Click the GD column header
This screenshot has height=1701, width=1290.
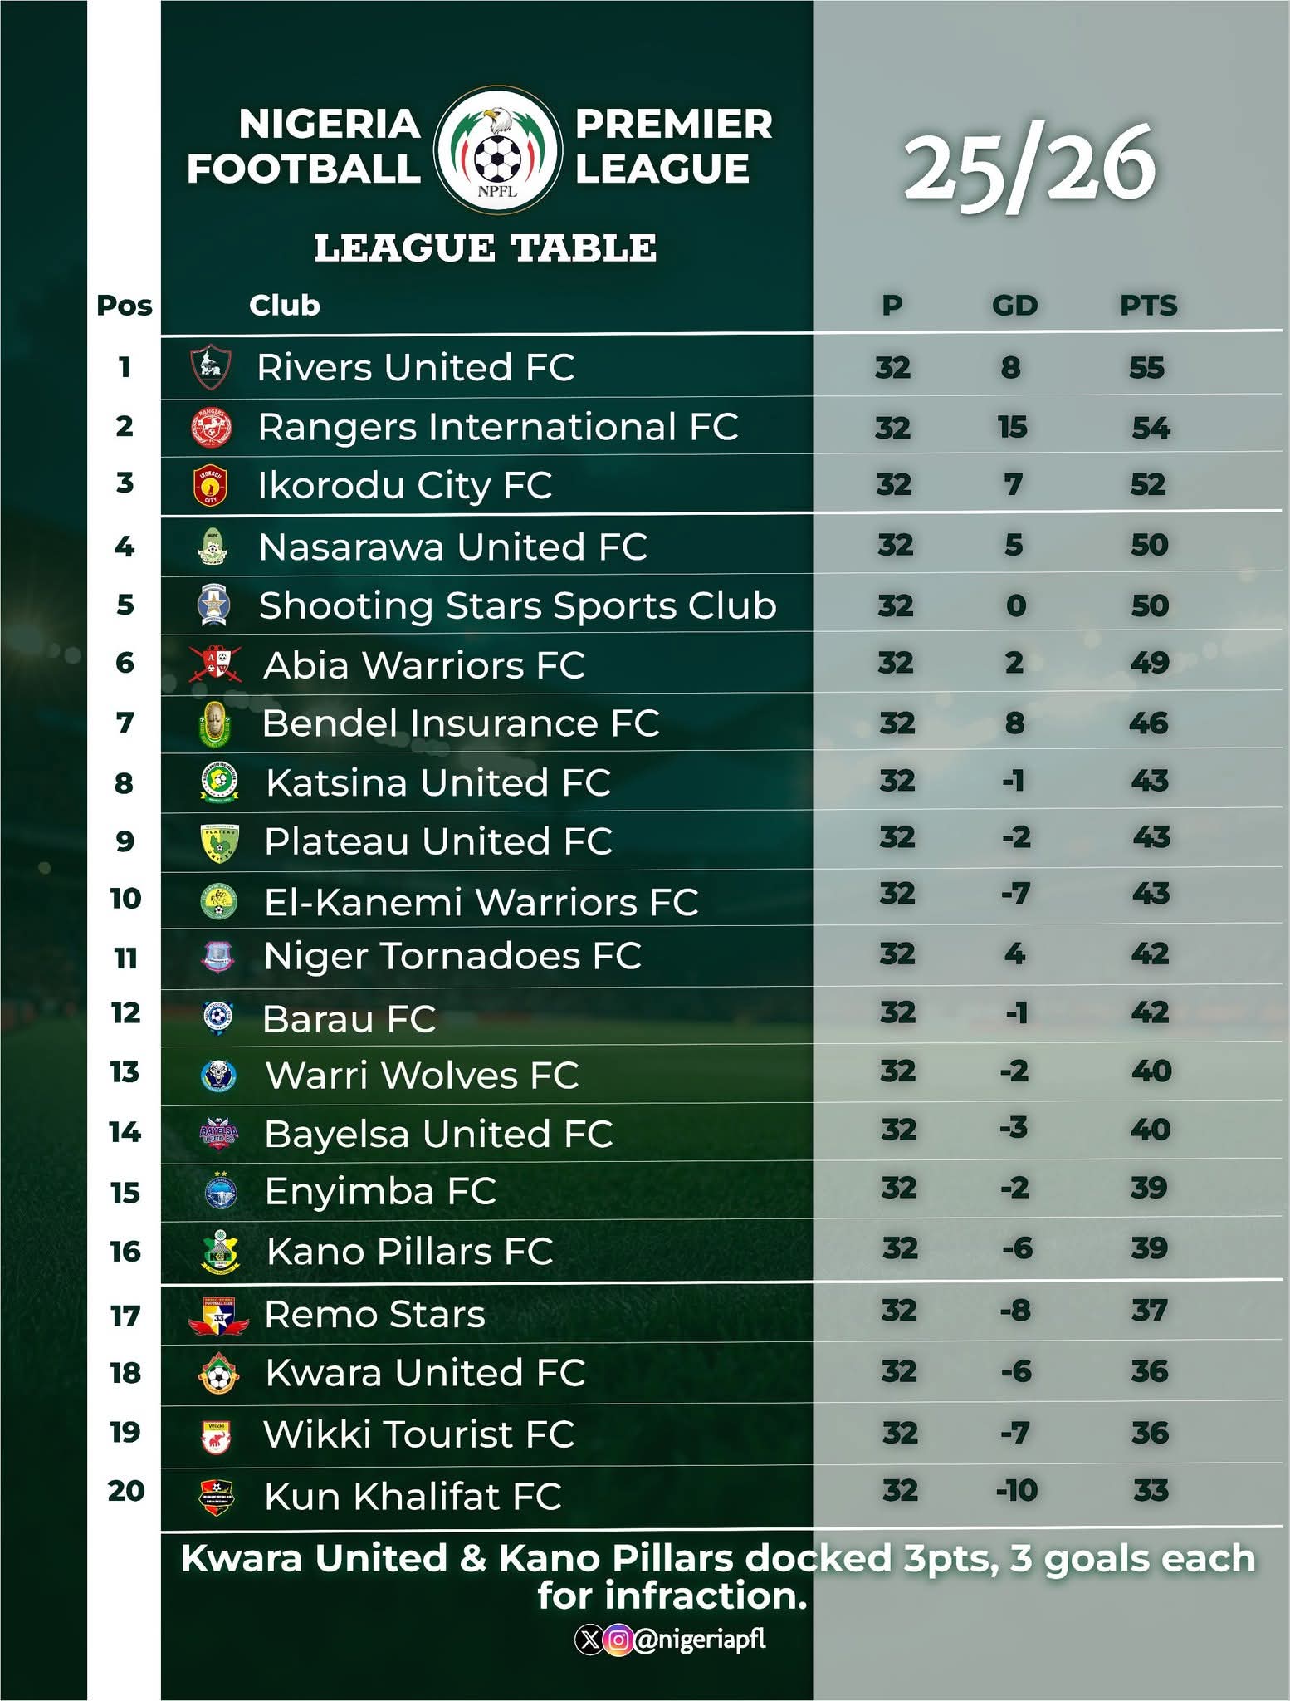tap(1014, 306)
